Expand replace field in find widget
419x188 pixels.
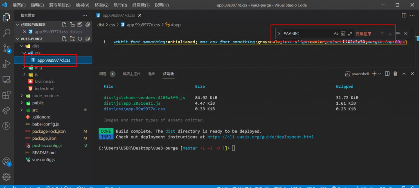pyautogui.click(x=279, y=34)
